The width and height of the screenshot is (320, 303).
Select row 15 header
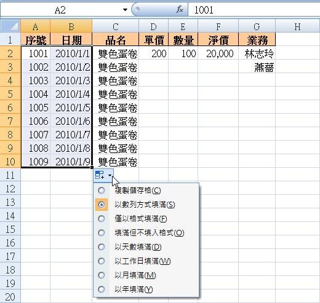(10, 229)
